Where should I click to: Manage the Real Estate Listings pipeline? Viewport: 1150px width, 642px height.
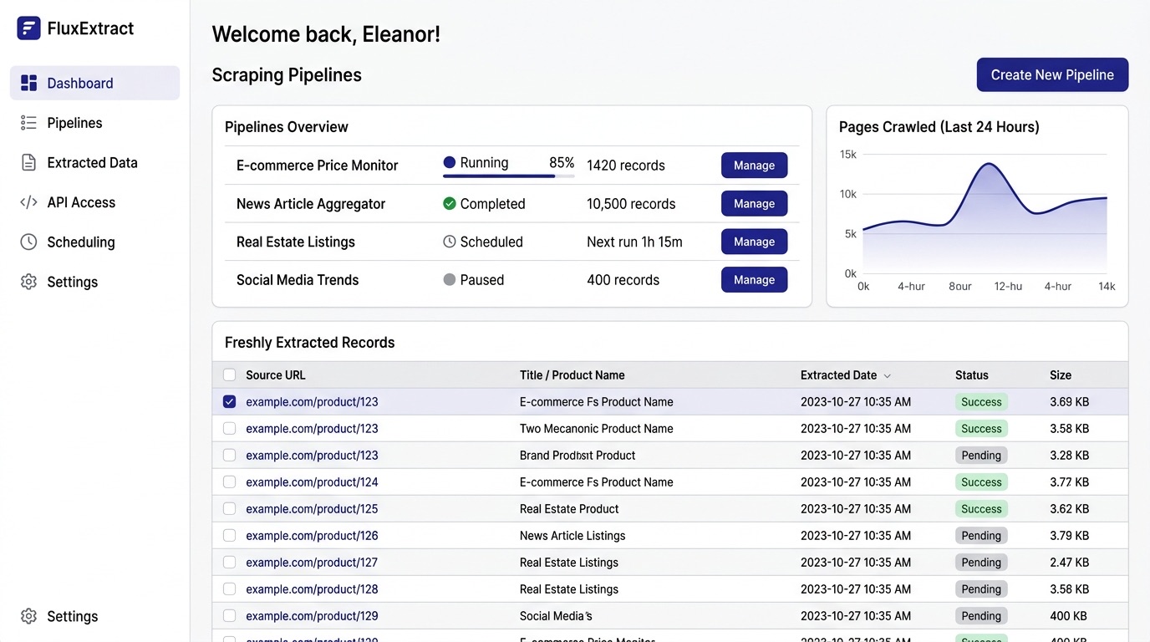[754, 242]
